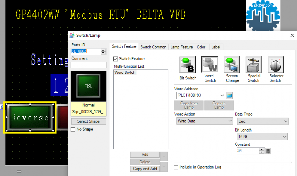Decrease the Constant value
Screen dimensions: 297x176
point(261,152)
